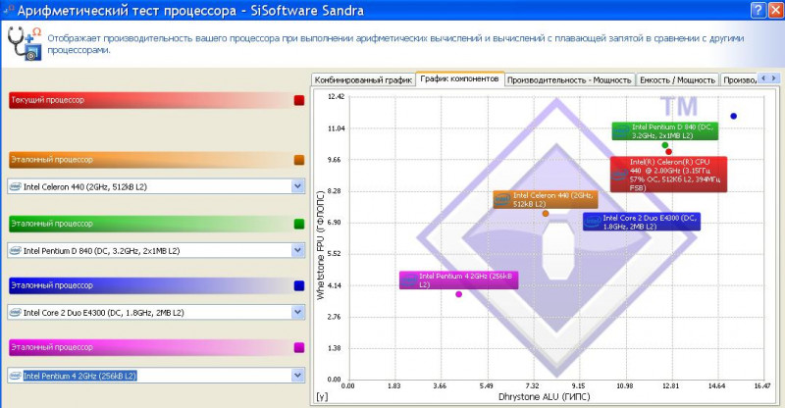Click the green Эталонный процессор bar

click(150, 224)
